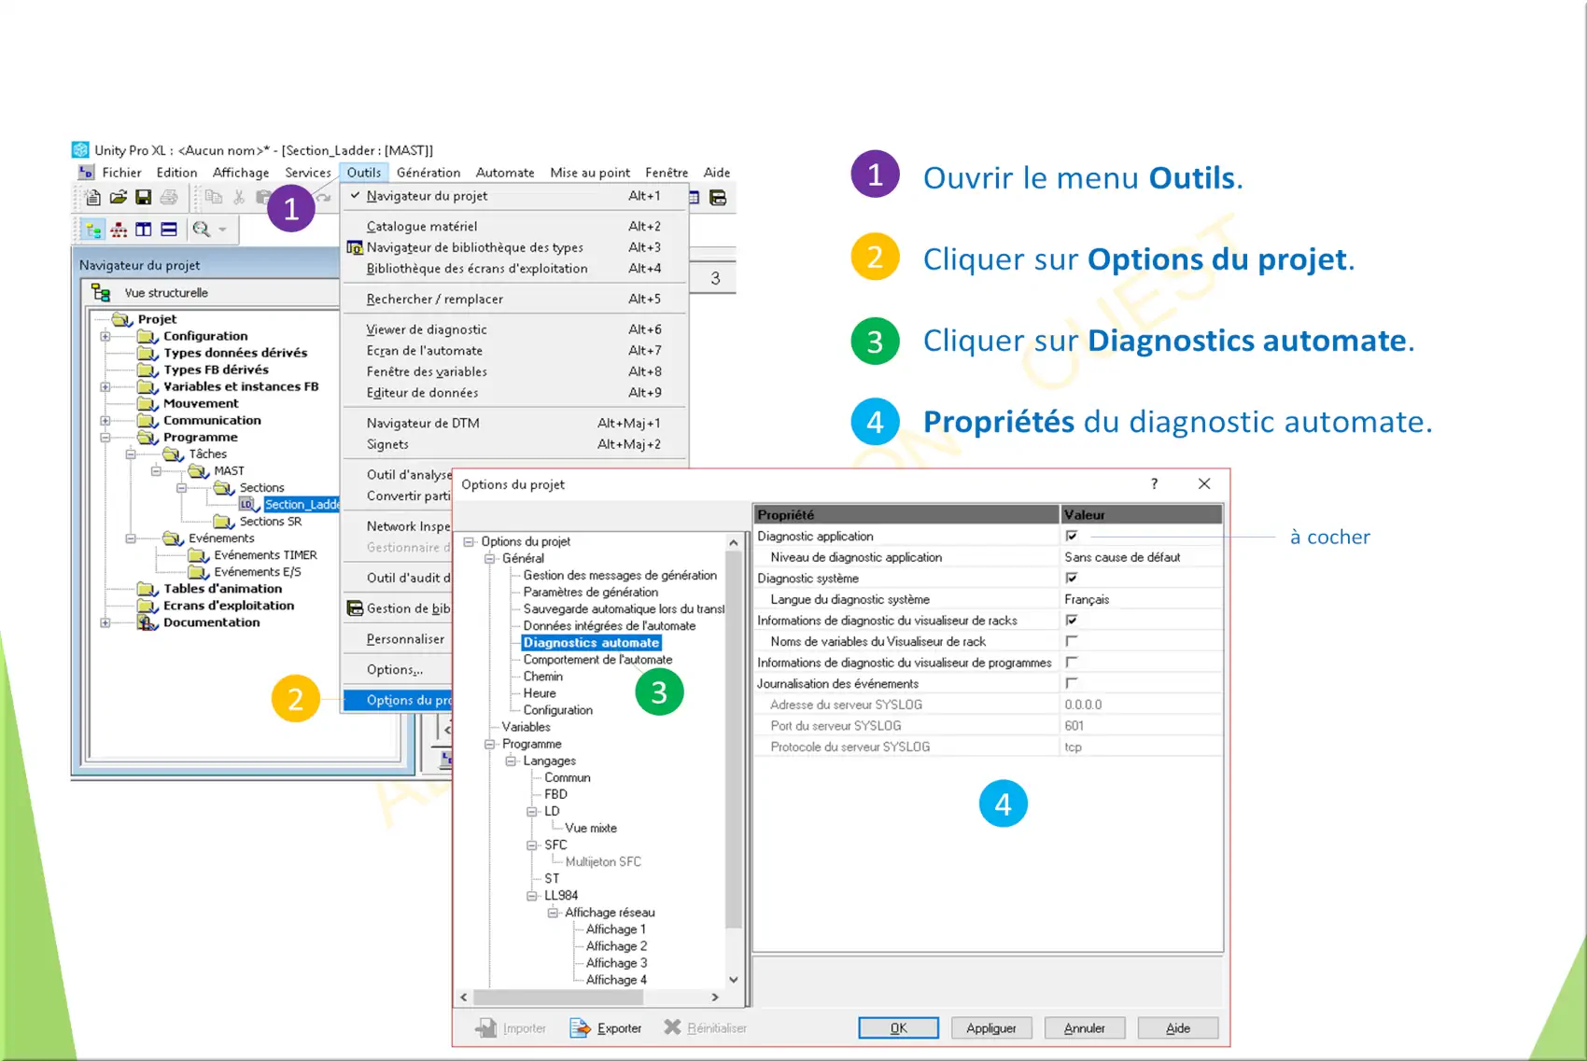Toggle Diagnostic application checkbox
This screenshot has width=1587, height=1061.
tap(1071, 536)
